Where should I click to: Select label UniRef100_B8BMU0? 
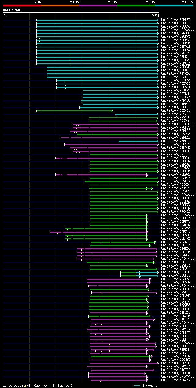[x=176, y=43]
